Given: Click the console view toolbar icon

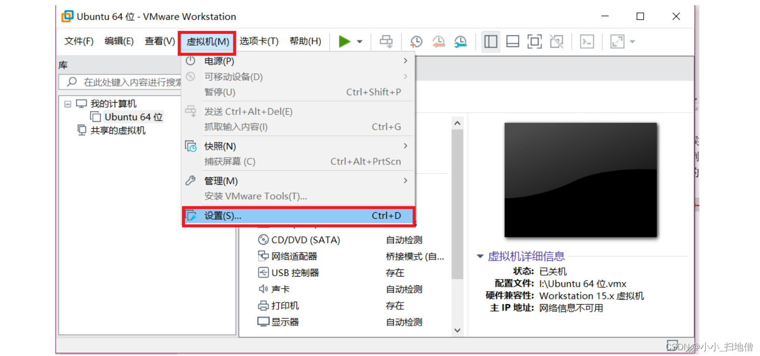Looking at the screenshot, I should click(x=587, y=41).
